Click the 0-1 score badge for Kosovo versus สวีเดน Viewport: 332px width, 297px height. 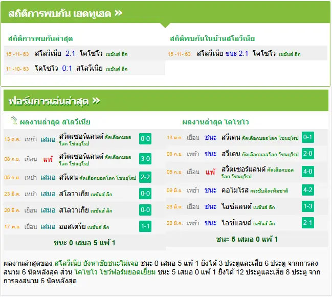pos(307,137)
